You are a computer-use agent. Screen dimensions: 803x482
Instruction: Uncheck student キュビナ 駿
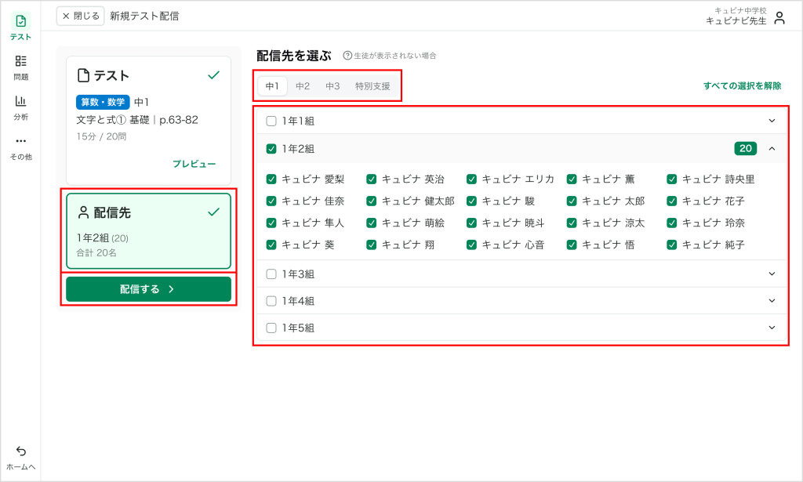471,201
